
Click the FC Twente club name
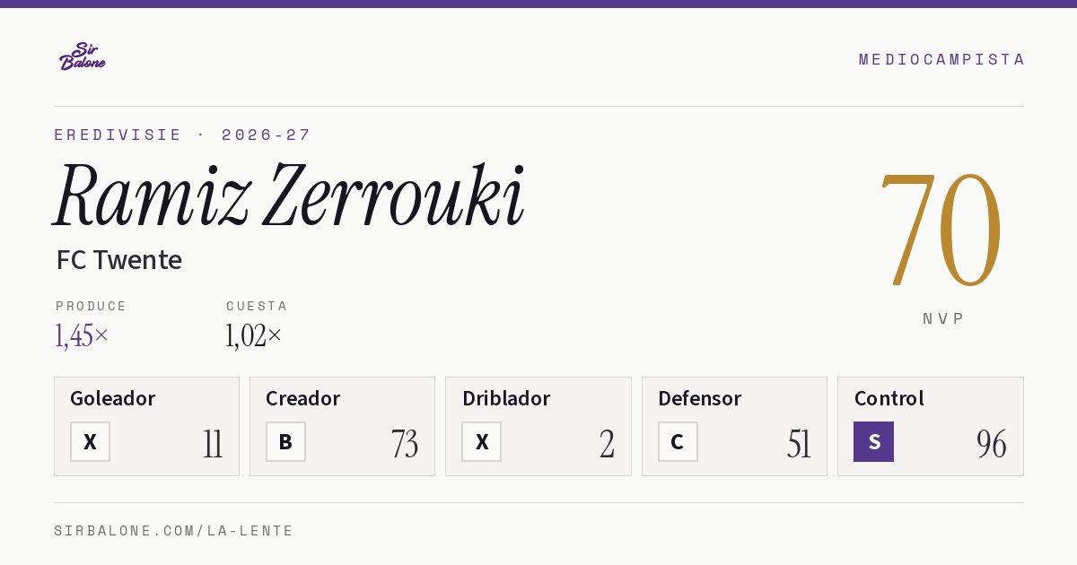[x=118, y=260]
